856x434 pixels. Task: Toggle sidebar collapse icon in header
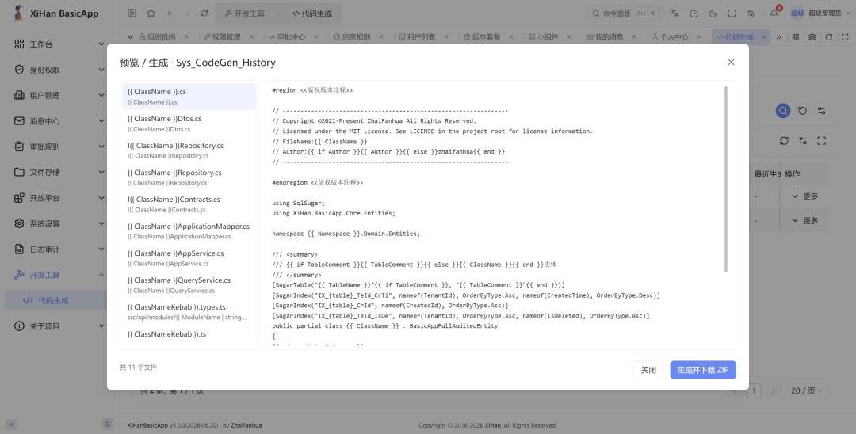(x=132, y=13)
